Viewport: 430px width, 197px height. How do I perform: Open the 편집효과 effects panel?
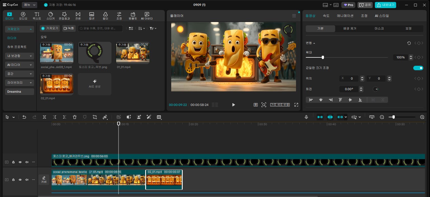coord(64,16)
